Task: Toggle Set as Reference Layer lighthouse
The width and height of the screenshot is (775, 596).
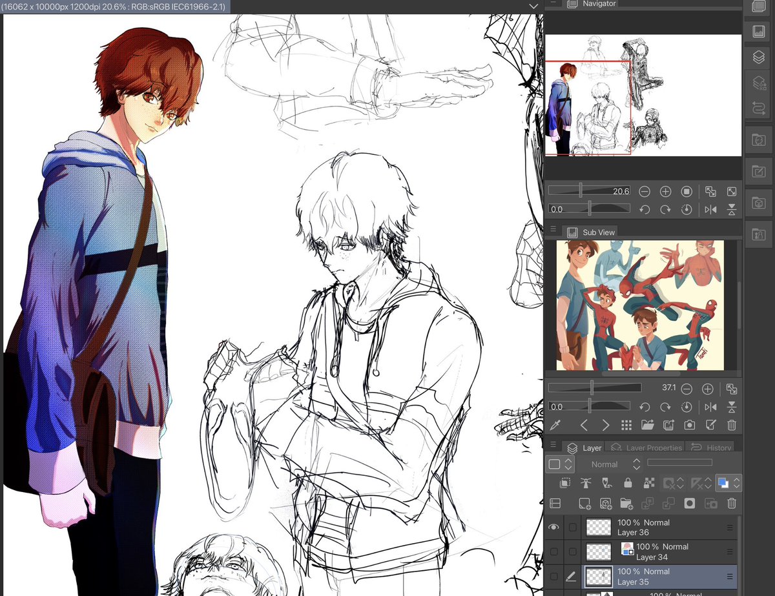Action: click(x=586, y=483)
